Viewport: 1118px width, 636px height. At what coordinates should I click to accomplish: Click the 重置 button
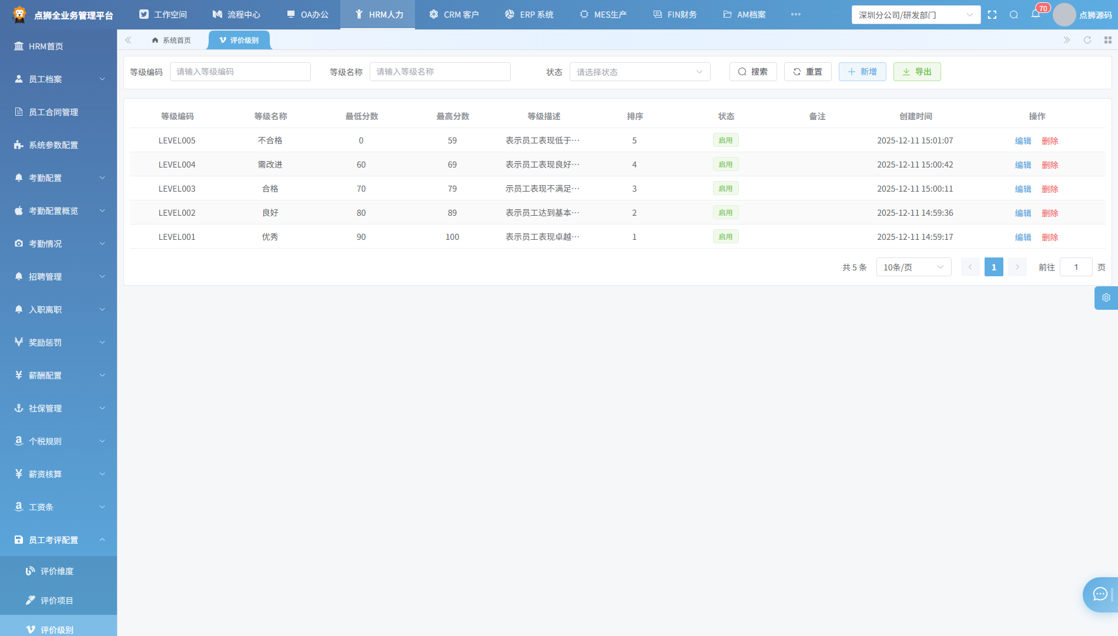[808, 72]
